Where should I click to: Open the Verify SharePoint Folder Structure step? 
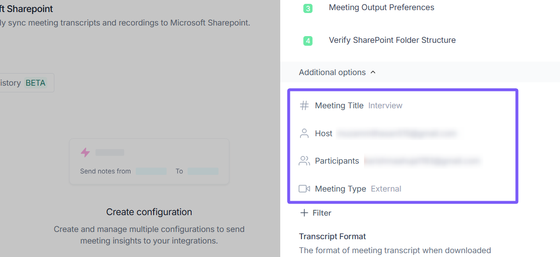392,40
